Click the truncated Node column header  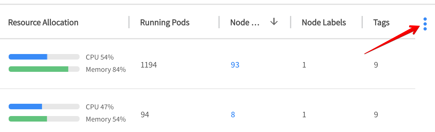[x=245, y=22]
